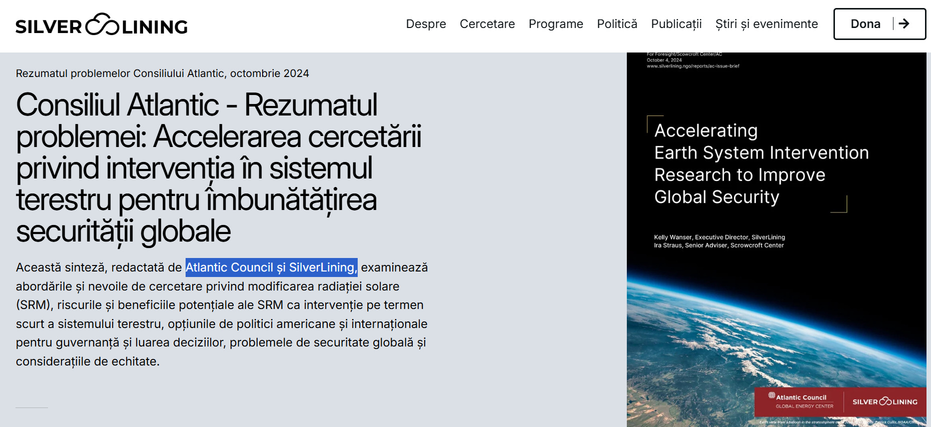Open the Cercetare menu

pyautogui.click(x=487, y=24)
